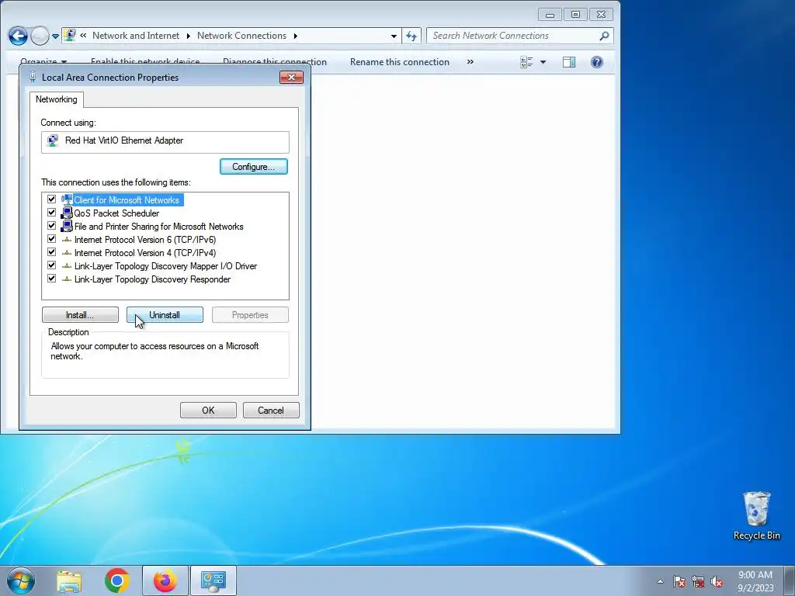Click the Red Hat VirtIO adapter field

click(x=165, y=142)
